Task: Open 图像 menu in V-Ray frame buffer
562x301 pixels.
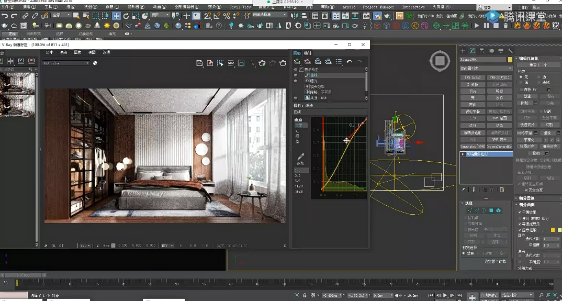Action: point(77,52)
